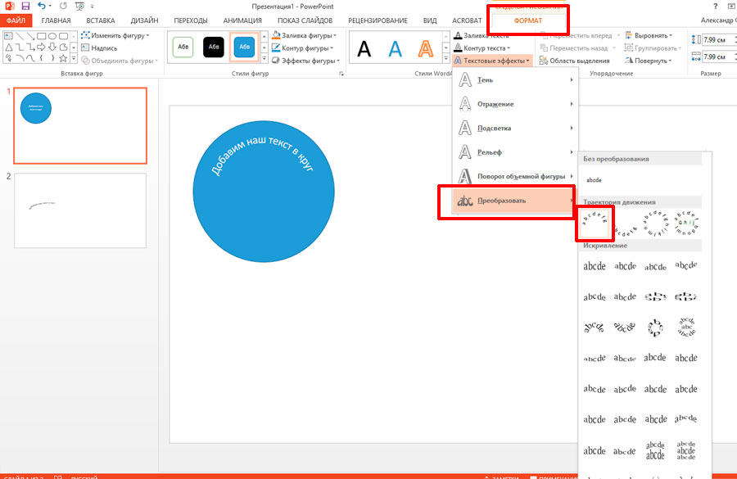
Task: Toggle the Текстовые эффекты dropdown
Action: (x=492, y=61)
